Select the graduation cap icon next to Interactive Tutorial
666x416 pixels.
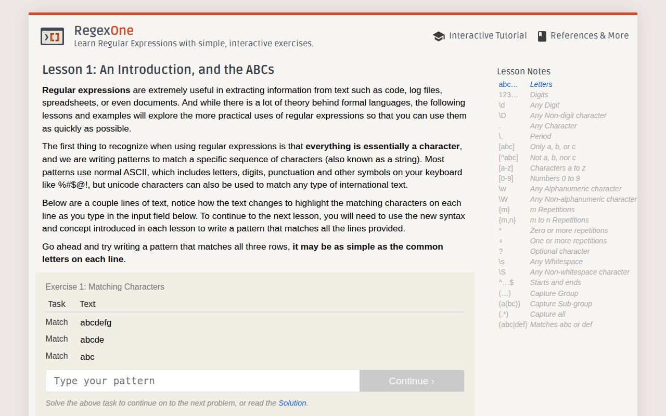439,36
